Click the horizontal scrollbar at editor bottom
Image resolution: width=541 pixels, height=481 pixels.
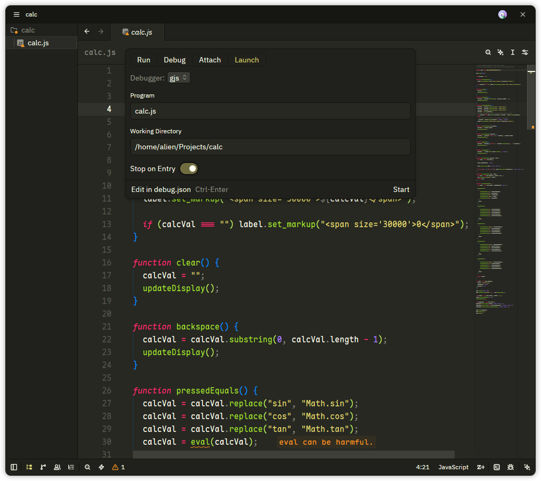coord(293,454)
